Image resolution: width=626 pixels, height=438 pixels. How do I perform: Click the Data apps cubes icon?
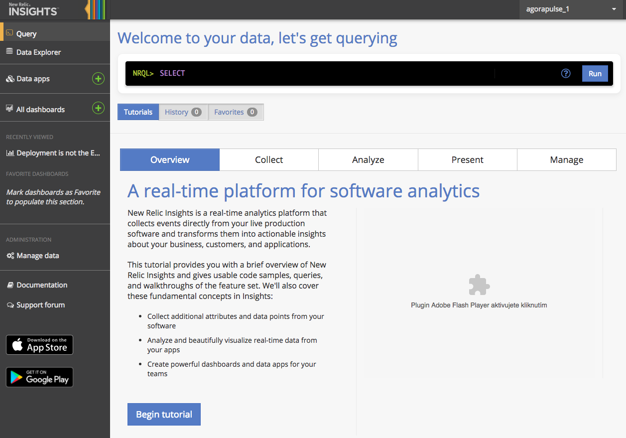[x=10, y=79]
